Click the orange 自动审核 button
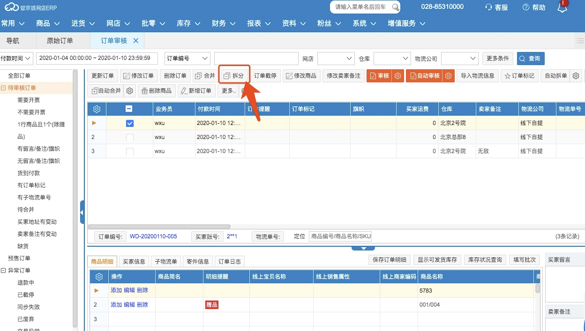The height and width of the screenshot is (331, 585). click(x=425, y=76)
